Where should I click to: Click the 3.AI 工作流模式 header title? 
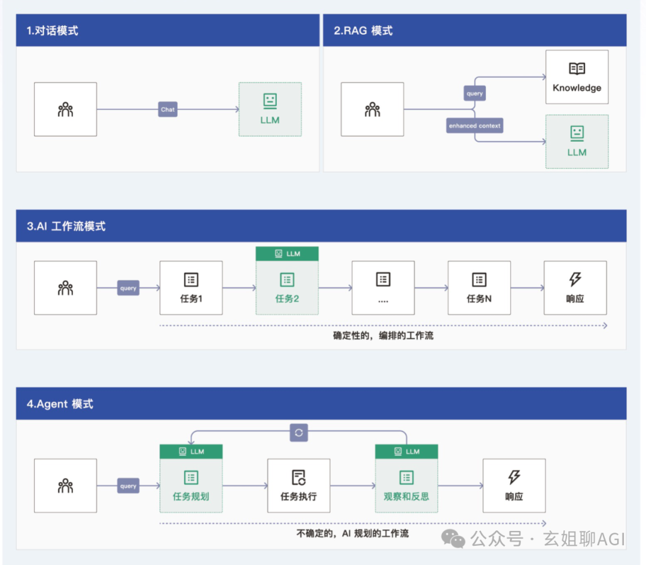pos(66,226)
